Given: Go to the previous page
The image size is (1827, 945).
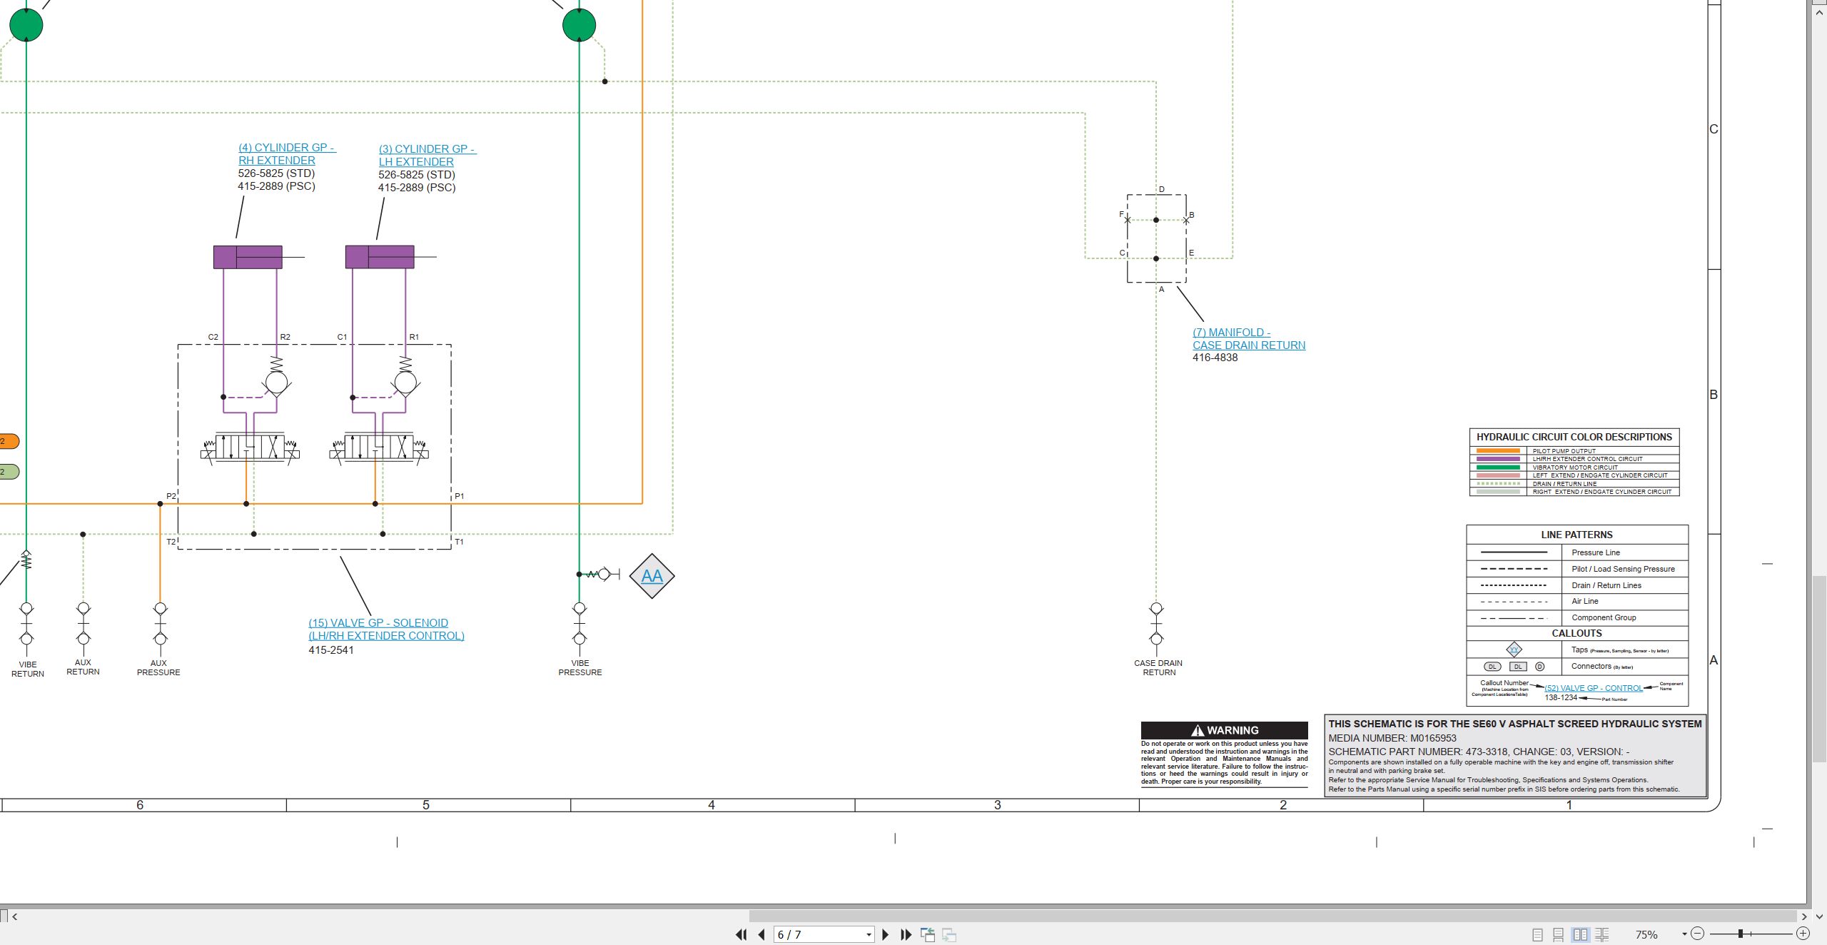Looking at the screenshot, I should tap(761, 934).
